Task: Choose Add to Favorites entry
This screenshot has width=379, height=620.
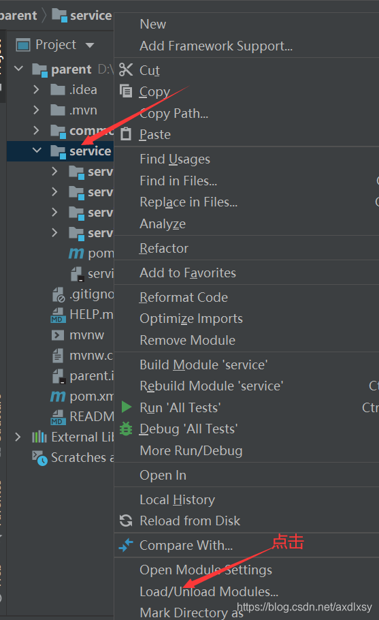Action: coord(188,273)
